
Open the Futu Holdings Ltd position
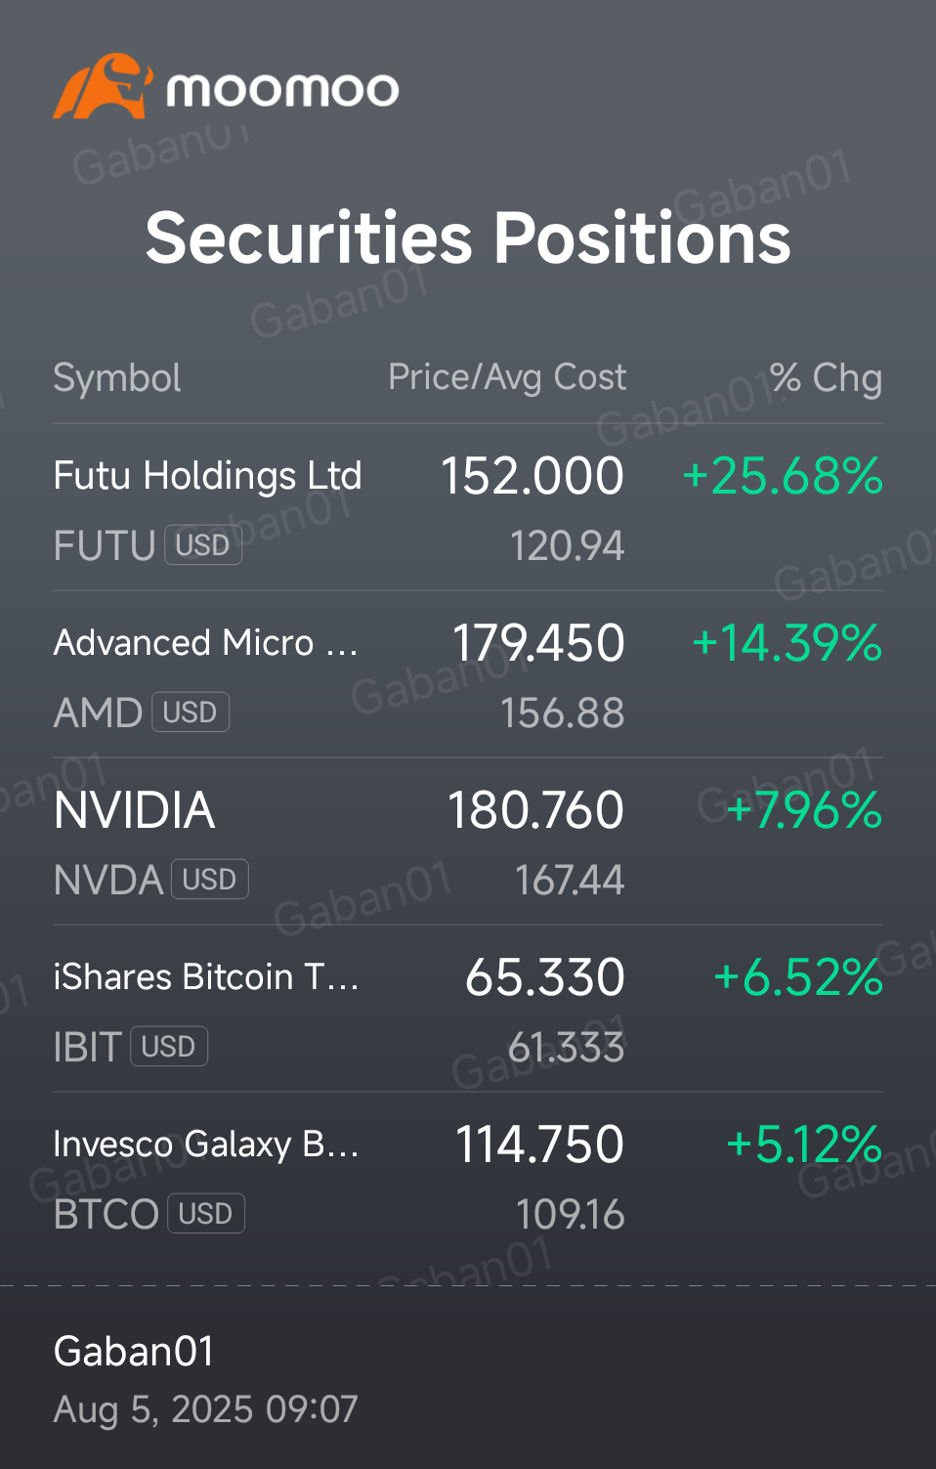pyautogui.click(x=207, y=476)
